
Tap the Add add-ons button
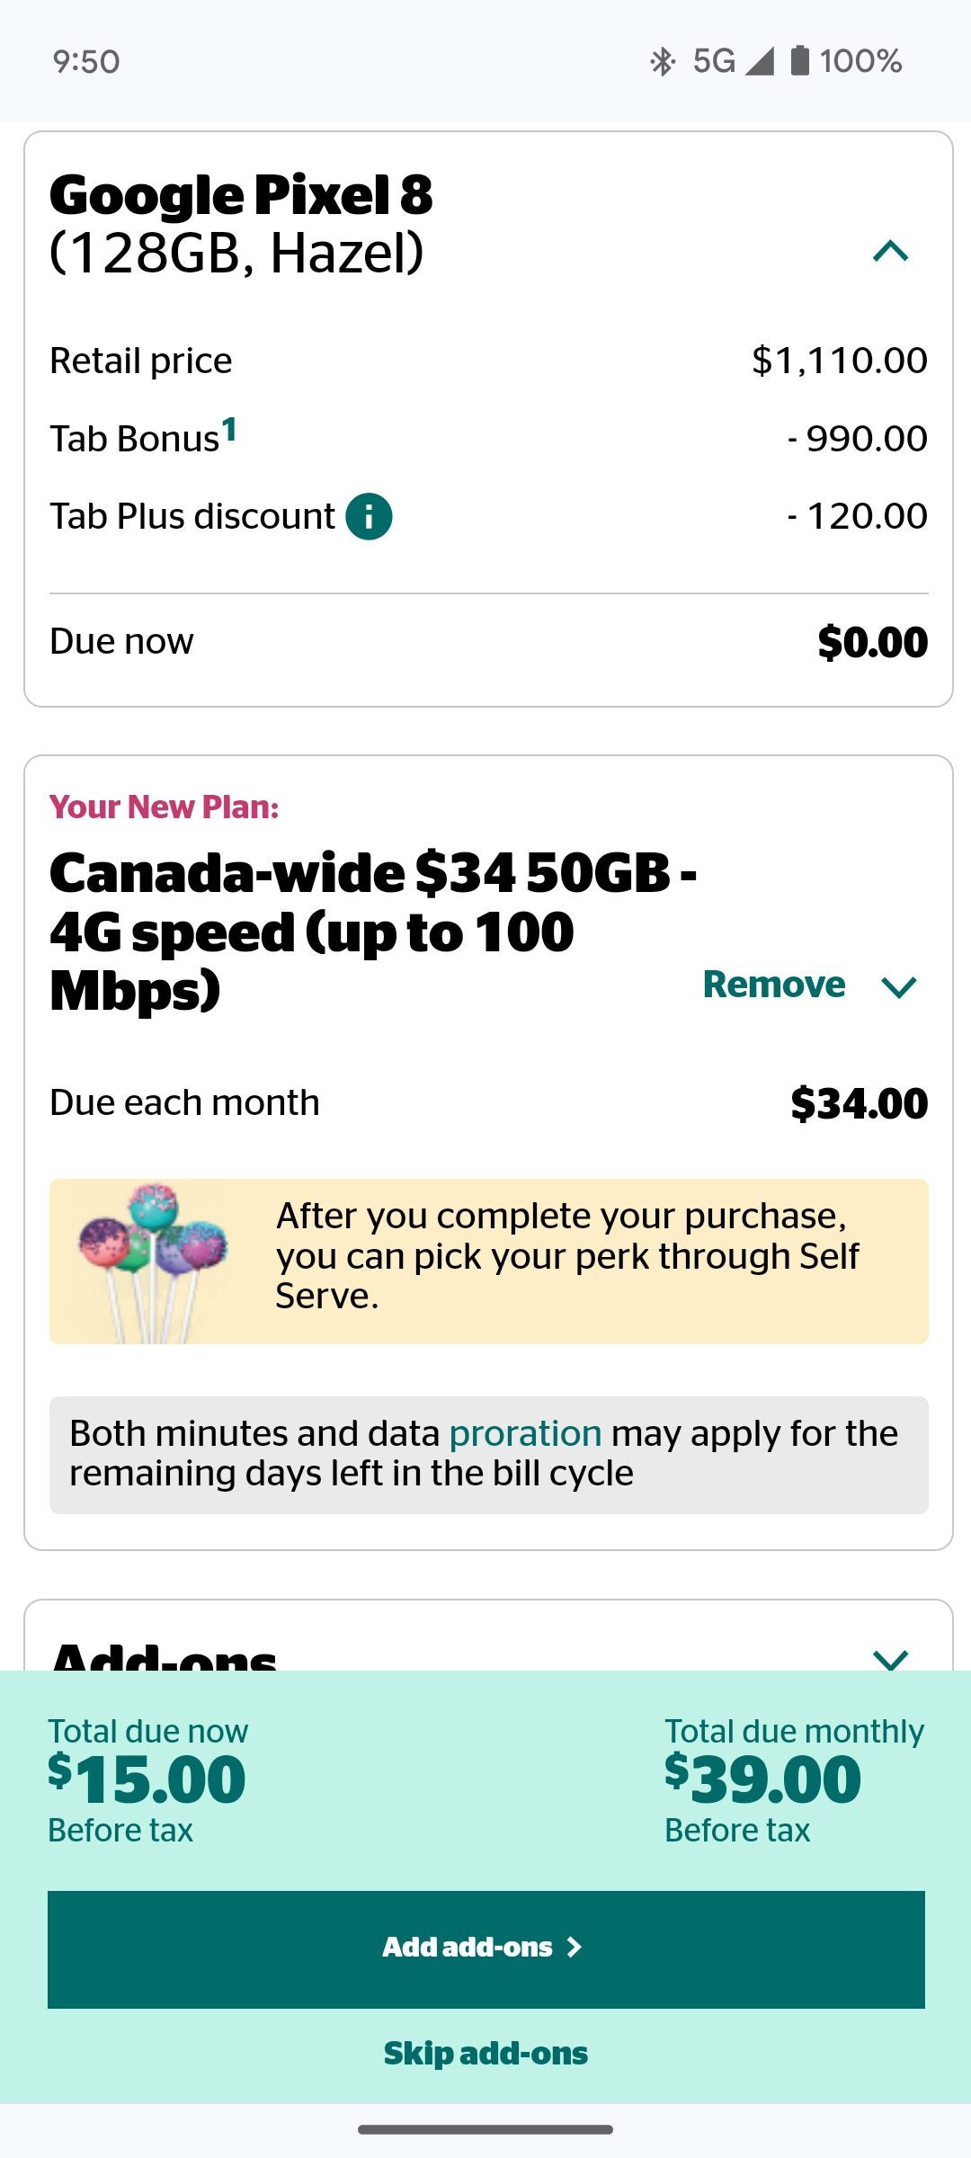point(485,1947)
